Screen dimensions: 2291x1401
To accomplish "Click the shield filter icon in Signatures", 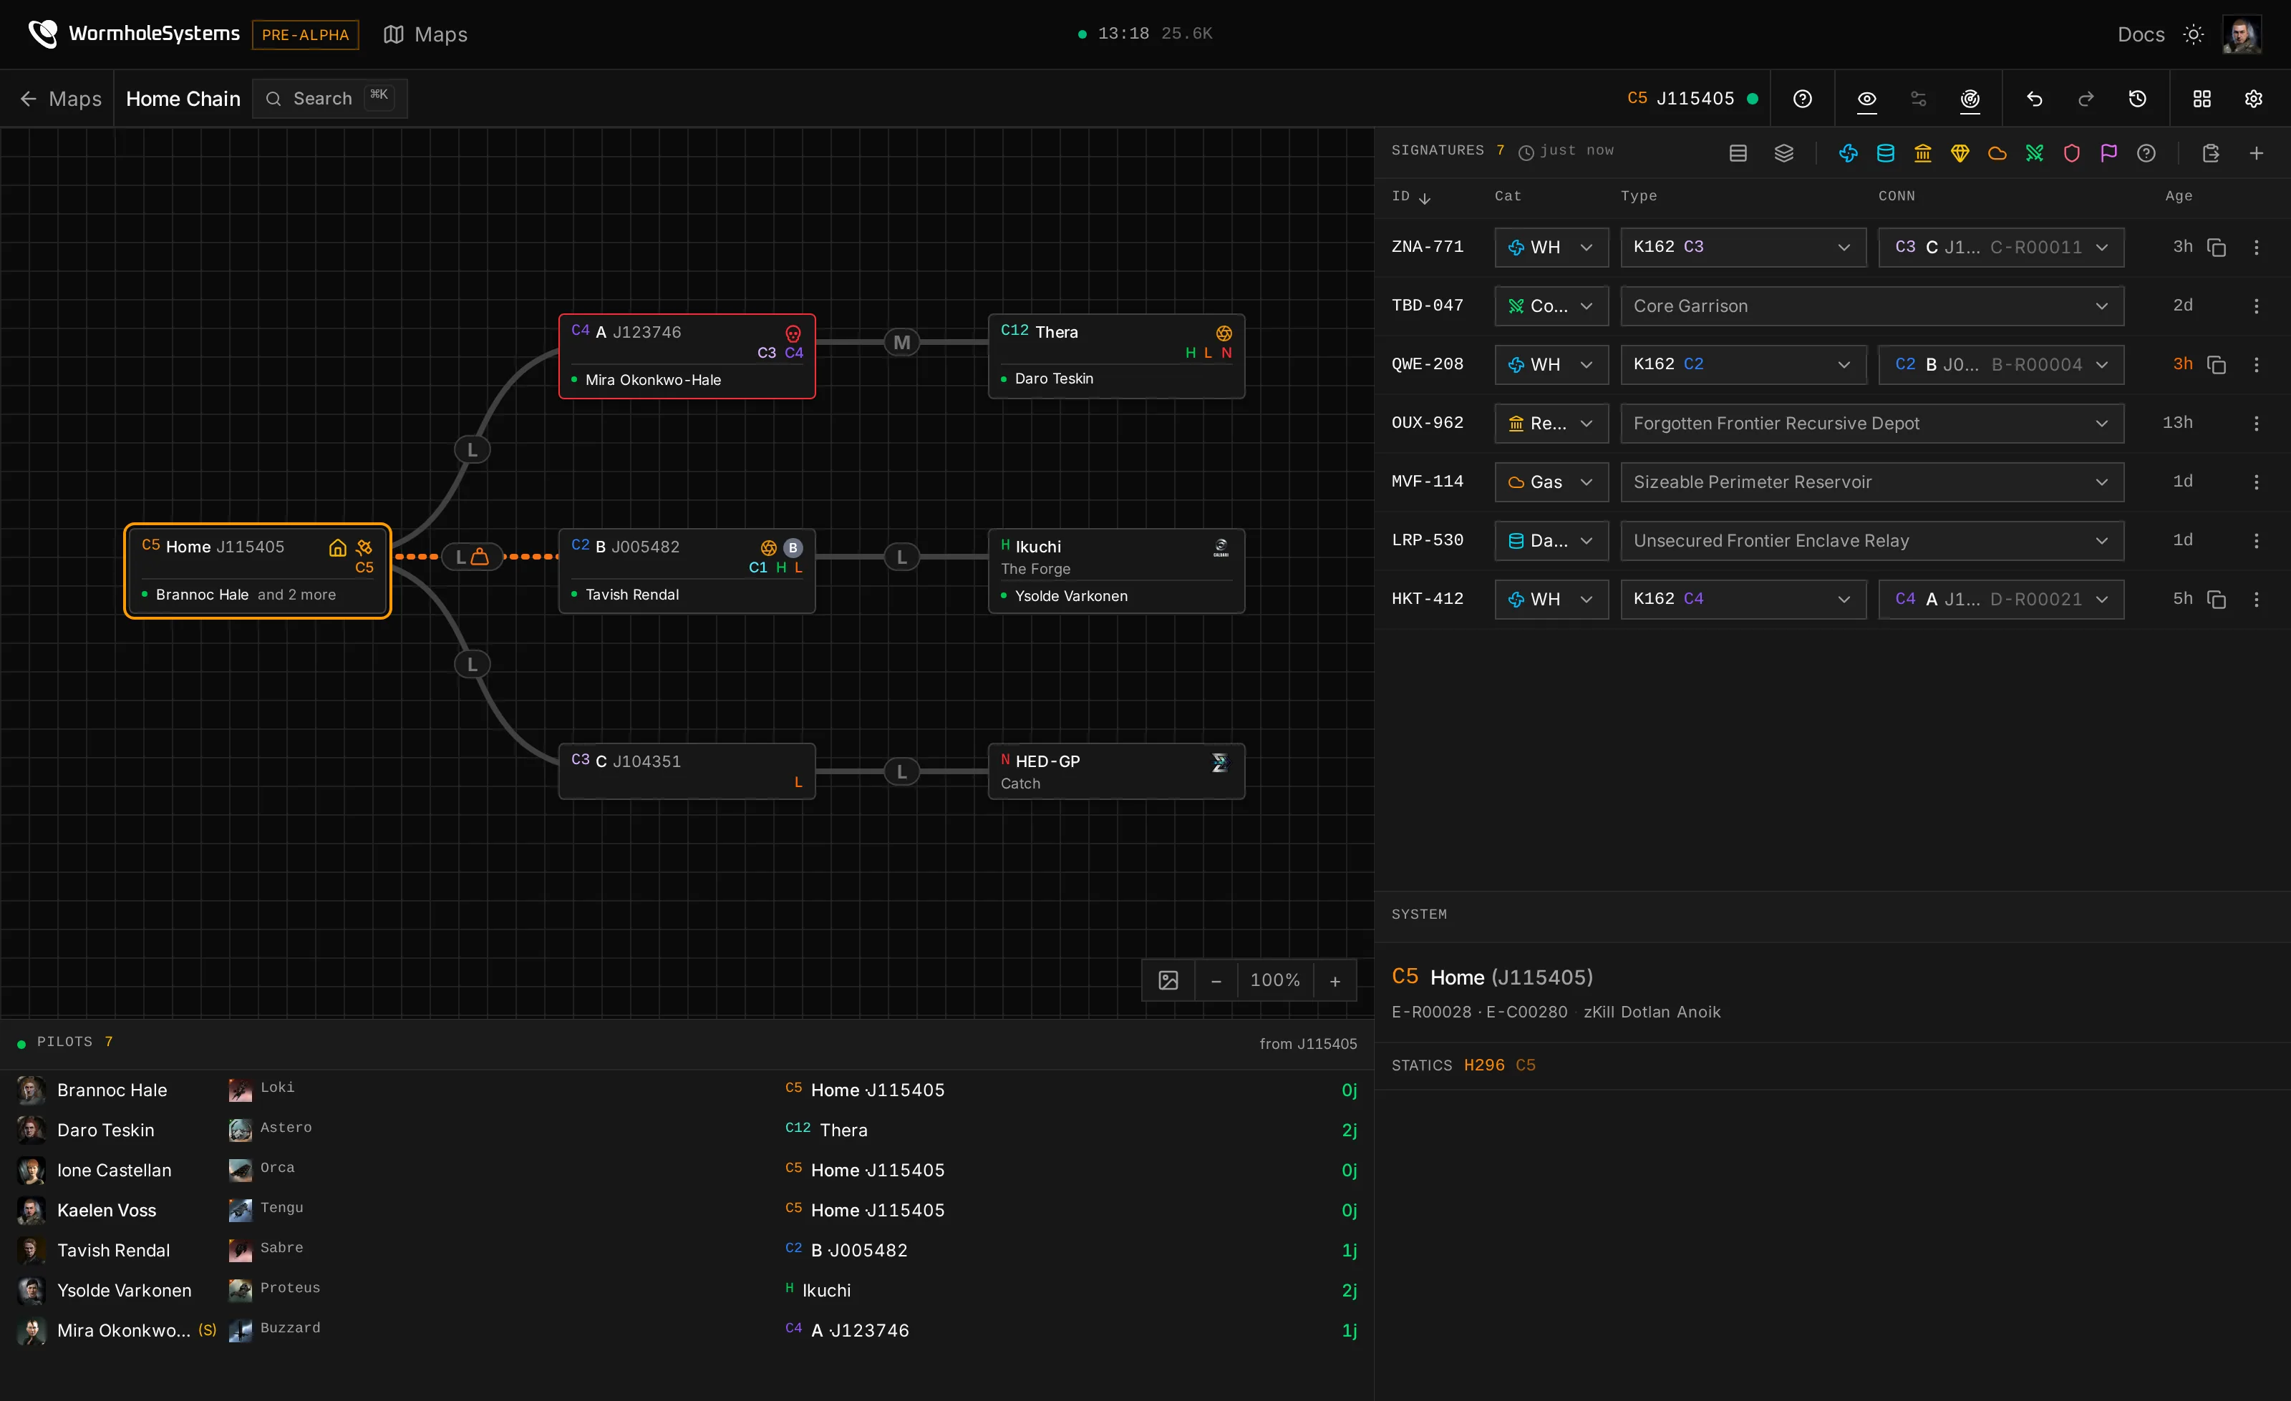I will coord(2072,153).
